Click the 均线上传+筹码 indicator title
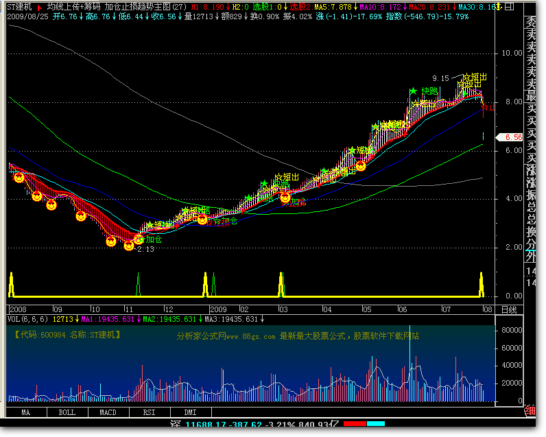 (x=74, y=7)
